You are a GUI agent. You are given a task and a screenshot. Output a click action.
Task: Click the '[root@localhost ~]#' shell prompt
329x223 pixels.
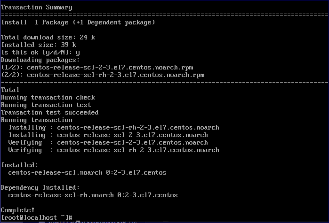(x=37, y=217)
